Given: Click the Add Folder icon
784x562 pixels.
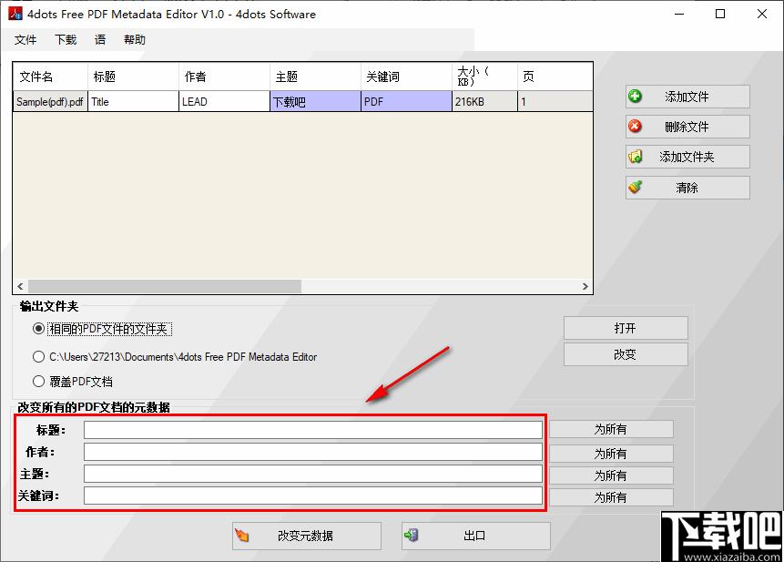Looking at the screenshot, I should point(635,157).
